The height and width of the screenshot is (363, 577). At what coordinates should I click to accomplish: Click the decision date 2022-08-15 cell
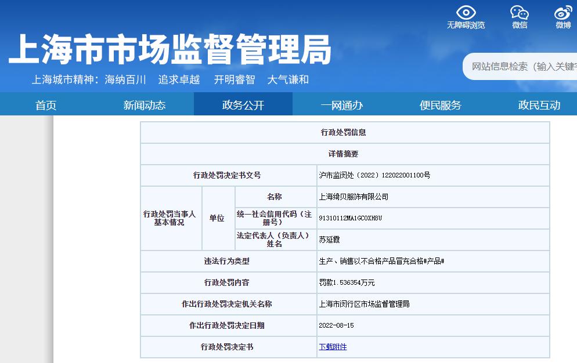point(338,325)
